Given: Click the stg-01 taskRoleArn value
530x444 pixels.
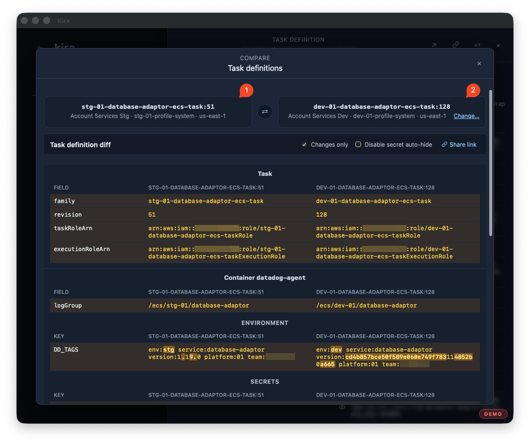Looking at the screenshot, I should tap(216, 232).
